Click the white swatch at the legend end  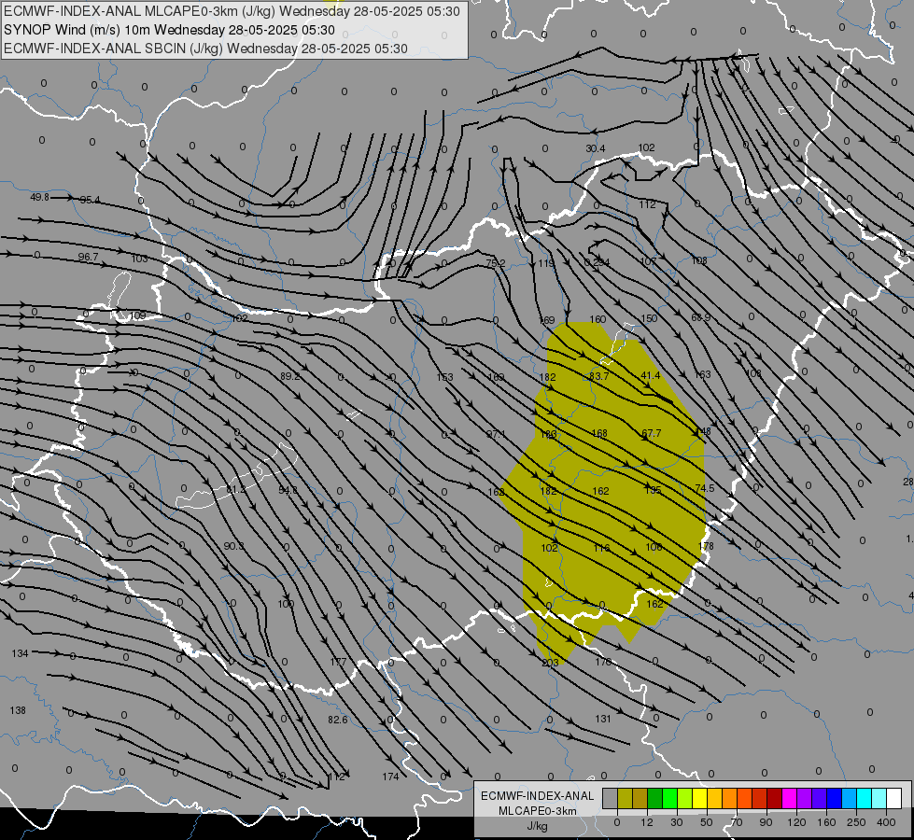tap(893, 798)
